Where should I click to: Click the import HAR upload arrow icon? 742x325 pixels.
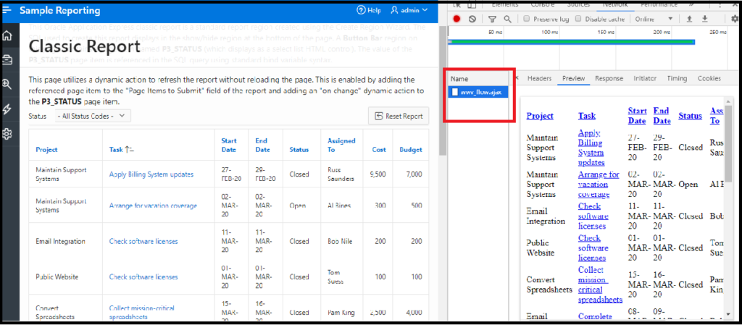click(689, 19)
